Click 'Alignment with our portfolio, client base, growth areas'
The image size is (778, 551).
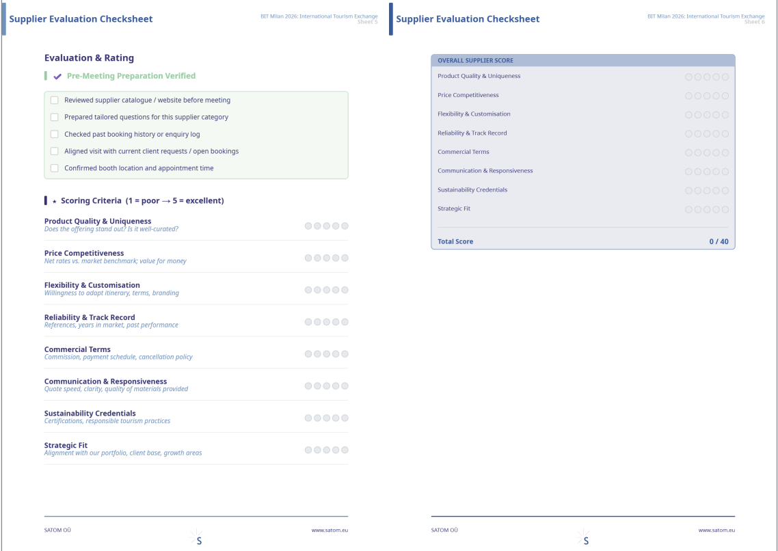coord(123,453)
